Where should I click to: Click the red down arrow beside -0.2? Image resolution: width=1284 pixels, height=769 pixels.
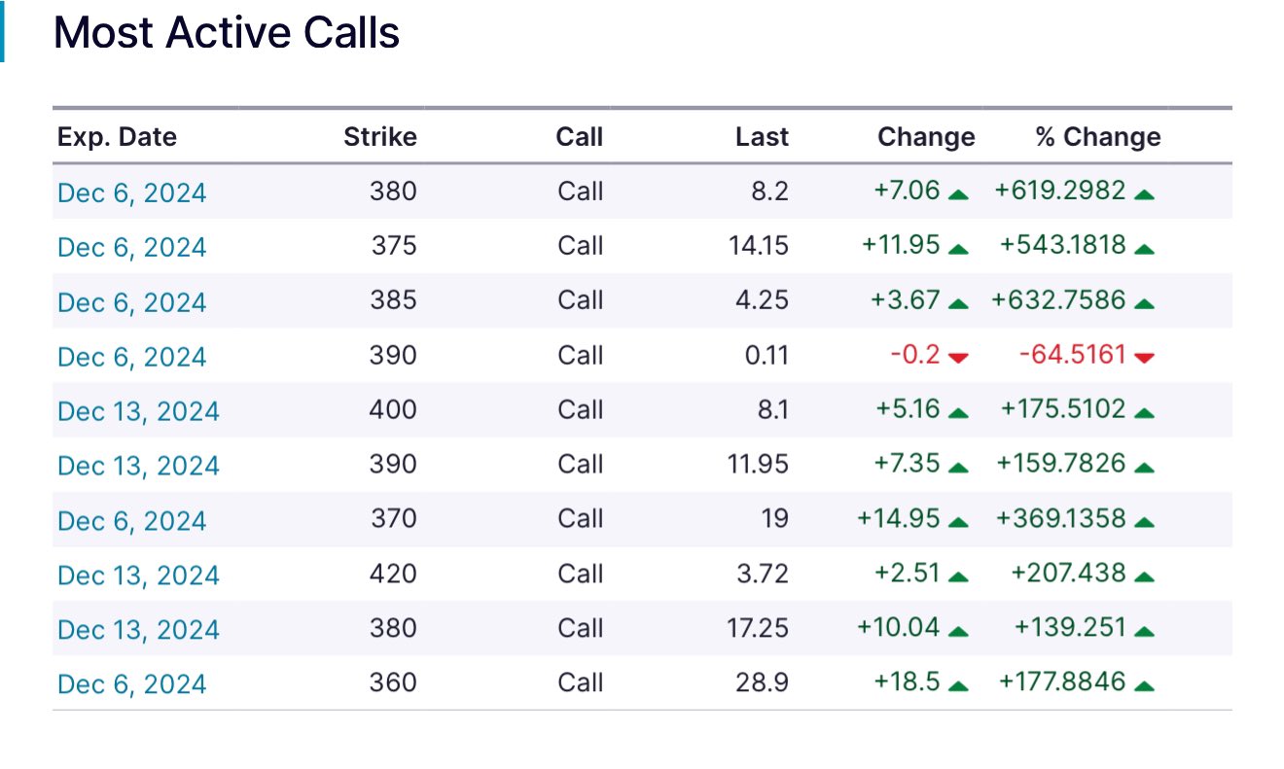(x=958, y=358)
